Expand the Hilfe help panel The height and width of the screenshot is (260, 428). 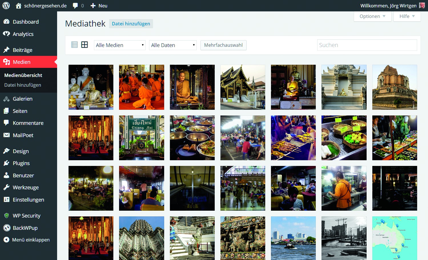(407, 16)
